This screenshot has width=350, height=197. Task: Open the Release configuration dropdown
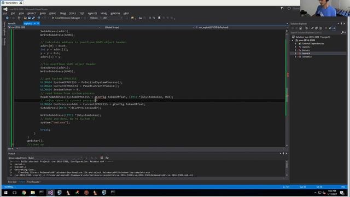pyautogui.click(x=95, y=18)
